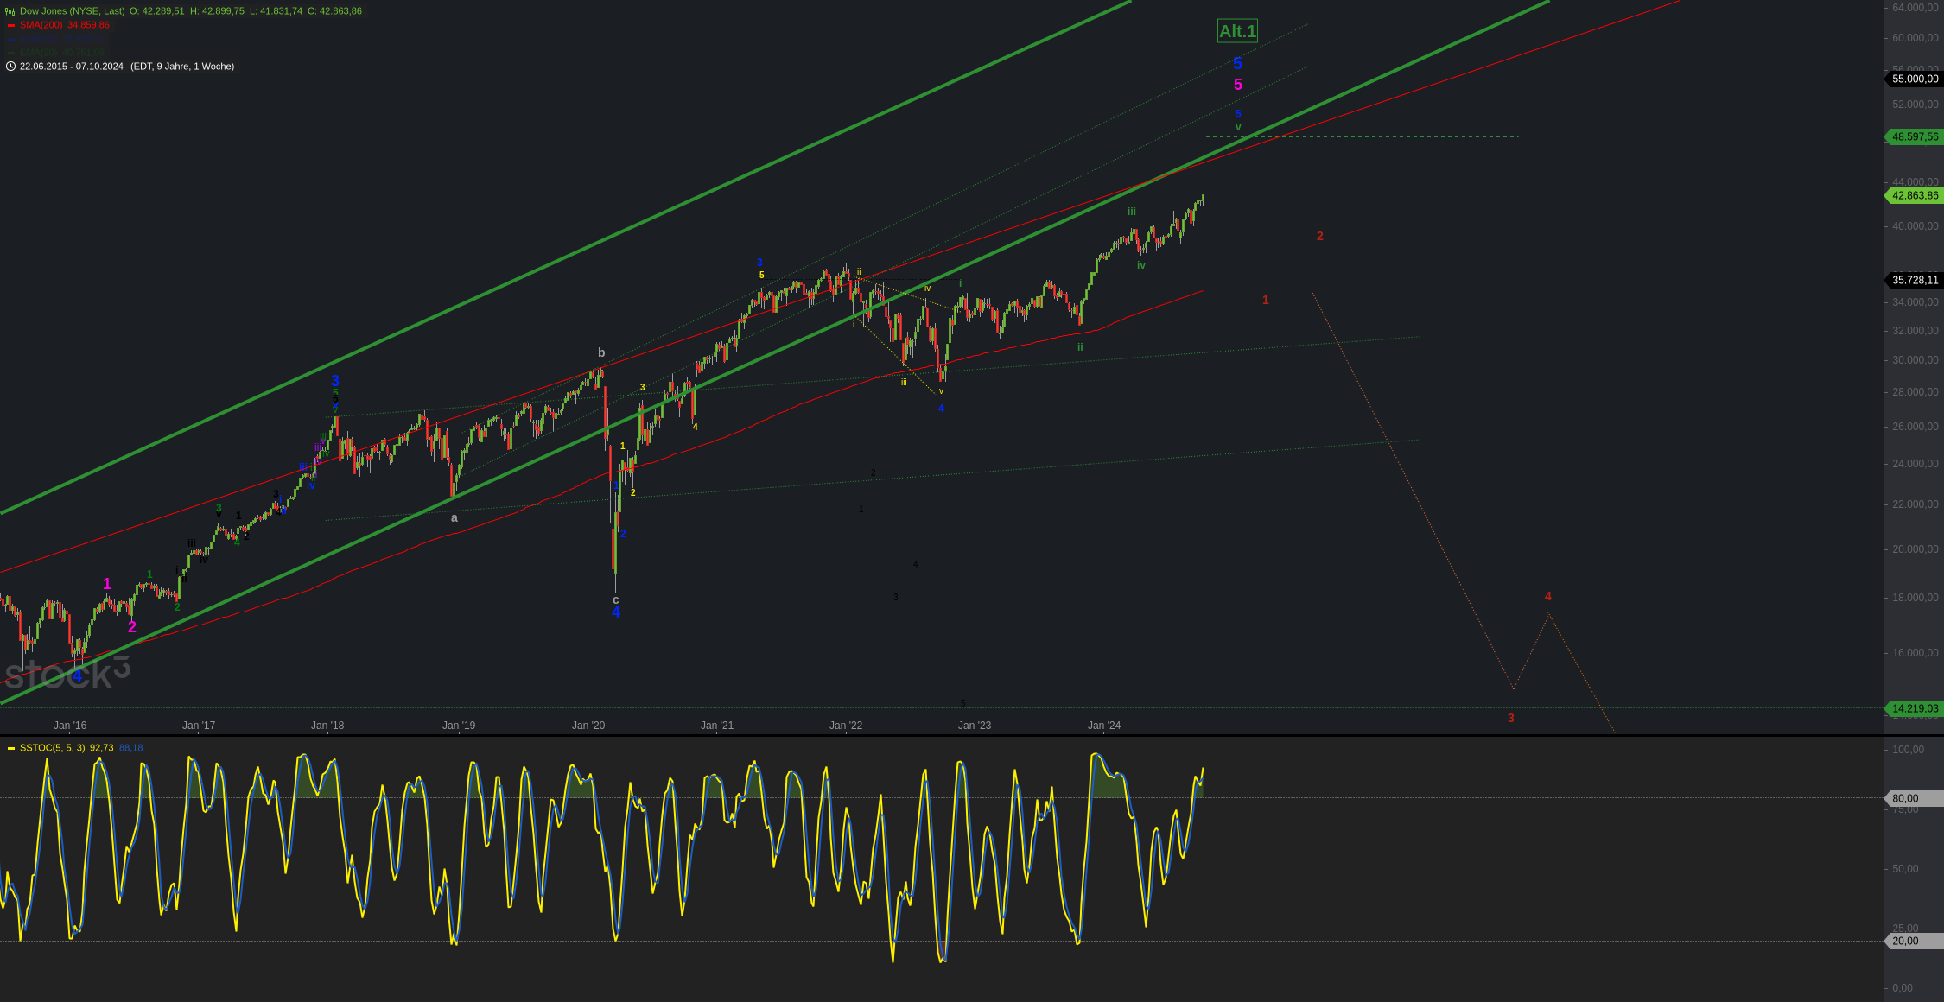Click the Jan '22 date label
The width and height of the screenshot is (1944, 1002).
pos(846,726)
